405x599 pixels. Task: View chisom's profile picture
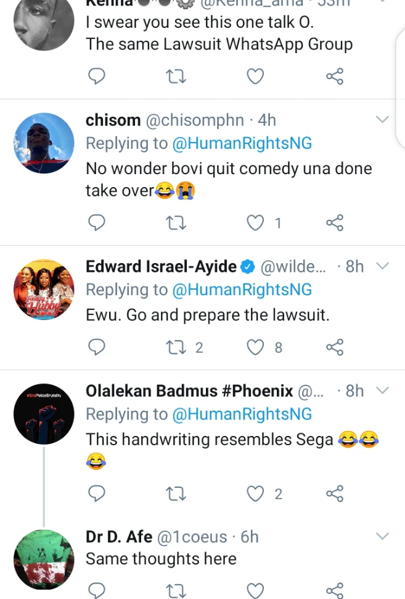44,143
